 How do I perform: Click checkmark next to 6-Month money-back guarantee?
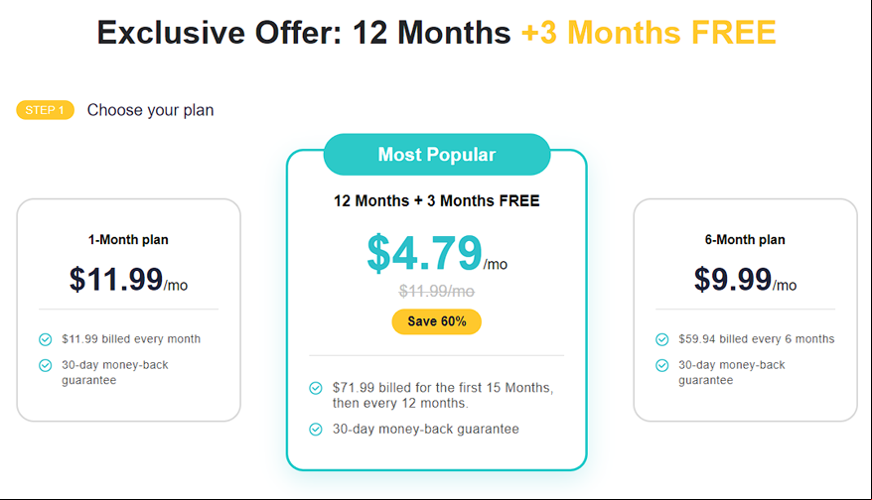(x=661, y=365)
